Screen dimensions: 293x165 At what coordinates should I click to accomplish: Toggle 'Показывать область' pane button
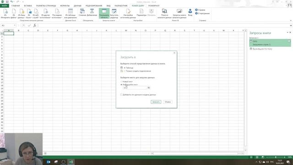104,13
